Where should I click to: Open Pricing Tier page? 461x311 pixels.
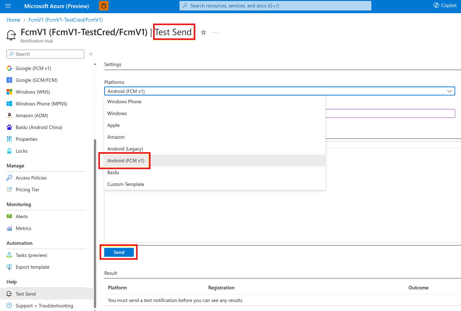tap(27, 190)
